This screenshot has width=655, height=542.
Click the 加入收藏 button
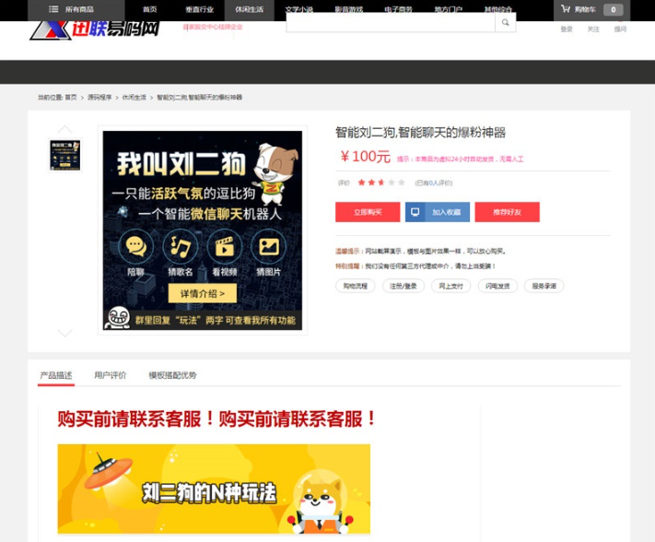438,212
